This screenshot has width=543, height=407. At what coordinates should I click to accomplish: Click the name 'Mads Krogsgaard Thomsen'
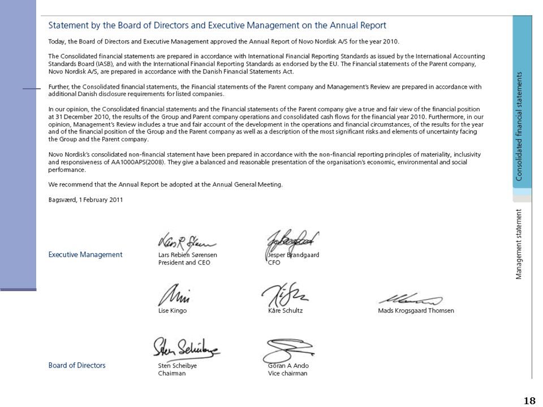(416, 311)
